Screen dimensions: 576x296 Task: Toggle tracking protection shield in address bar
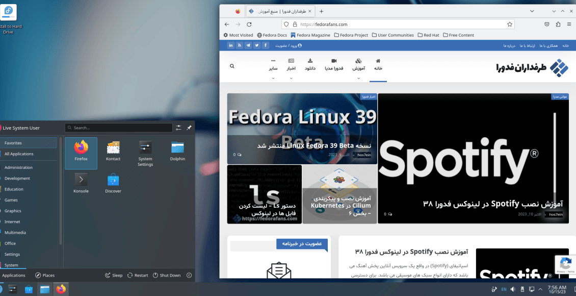point(286,24)
